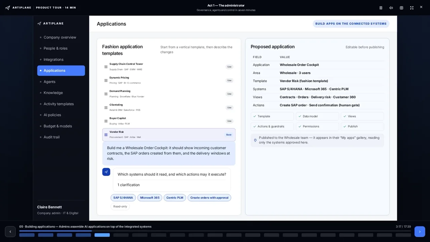Click the plug icon in published notice
Image resolution: width=430 pixels, height=242 pixels.
255,140
